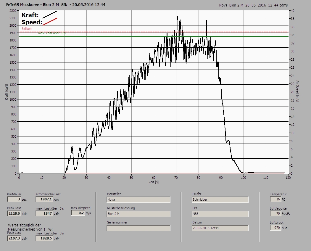Click the Luftdruck field showing 970
Viewport: 311px width, 251px height.
click(x=275, y=228)
